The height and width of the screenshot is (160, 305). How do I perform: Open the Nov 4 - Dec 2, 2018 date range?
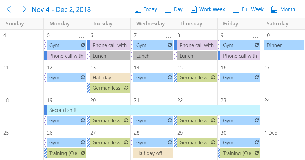[x=61, y=9]
